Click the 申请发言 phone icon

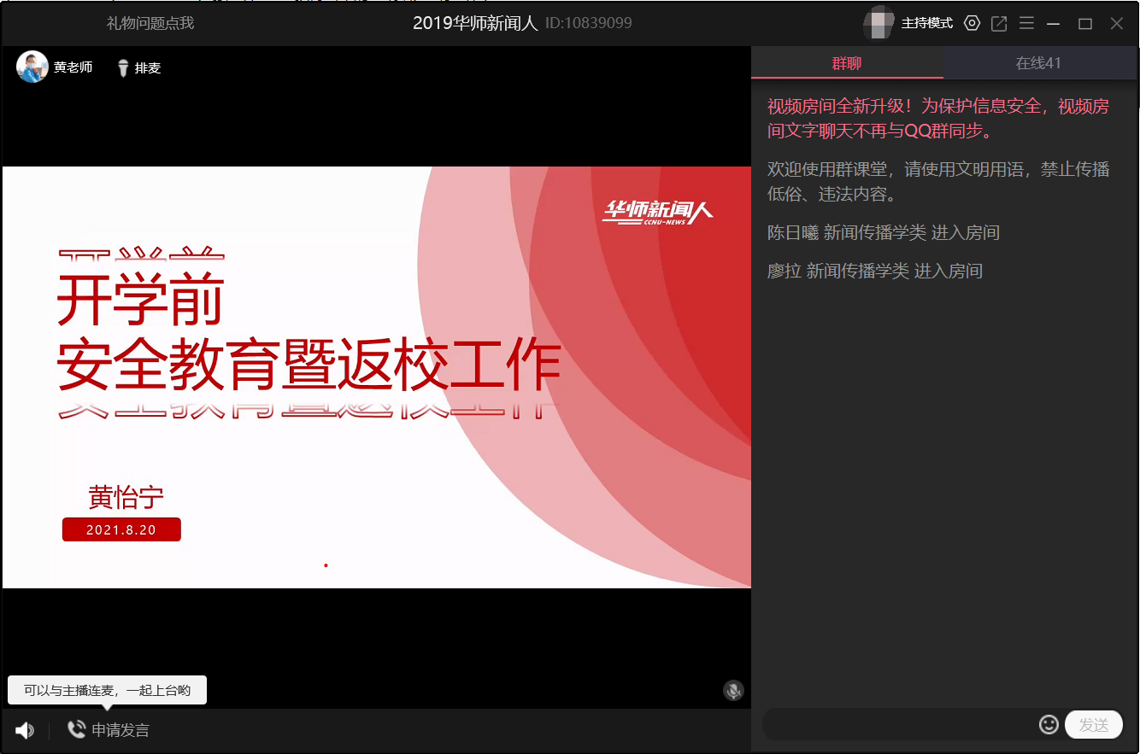tap(77, 729)
